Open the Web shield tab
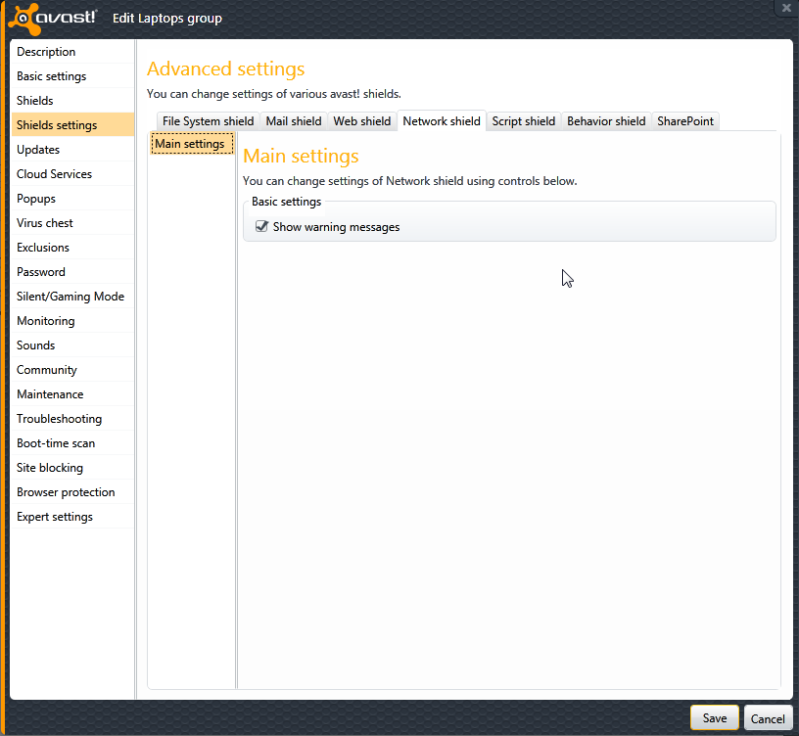Image resolution: width=799 pixels, height=736 pixels. coord(361,121)
